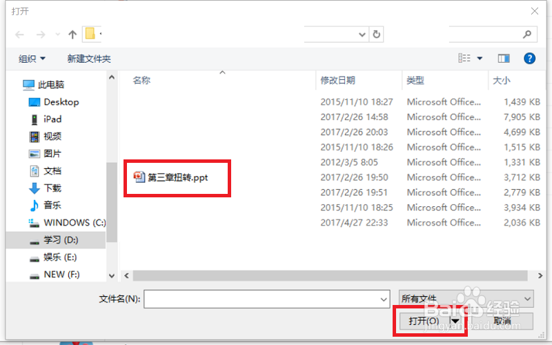Open the 所有文件 file type dropdown
The height and width of the screenshot is (345, 552).
click(x=466, y=299)
